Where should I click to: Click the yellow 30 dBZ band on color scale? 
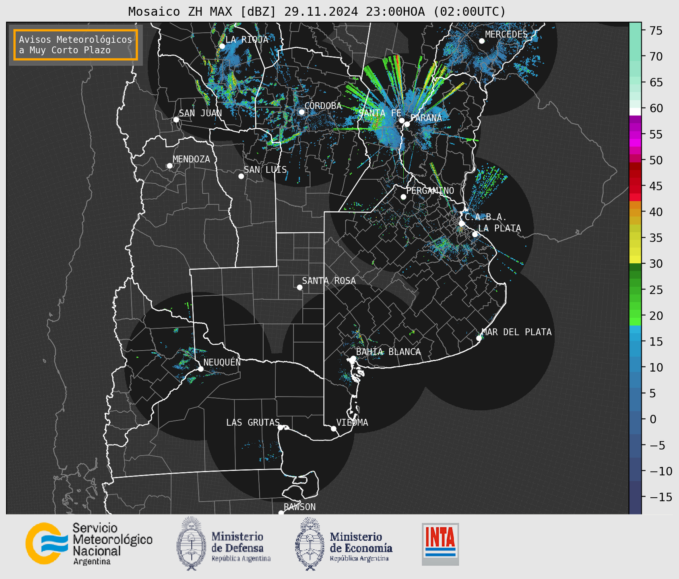pyautogui.click(x=635, y=260)
